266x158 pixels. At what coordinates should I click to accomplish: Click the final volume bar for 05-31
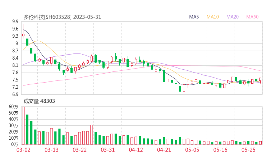pos(260,143)
